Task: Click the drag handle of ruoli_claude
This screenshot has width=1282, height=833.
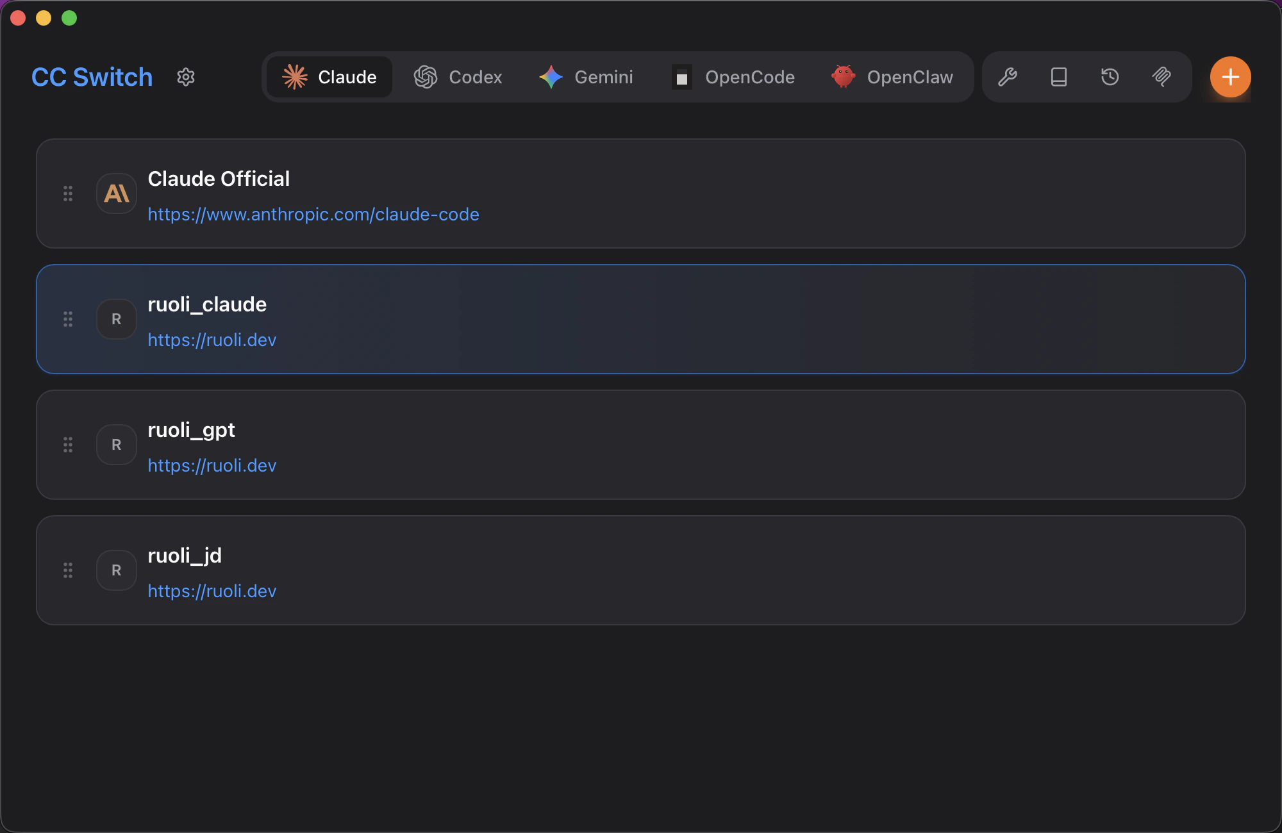Action: click(68, 319)
